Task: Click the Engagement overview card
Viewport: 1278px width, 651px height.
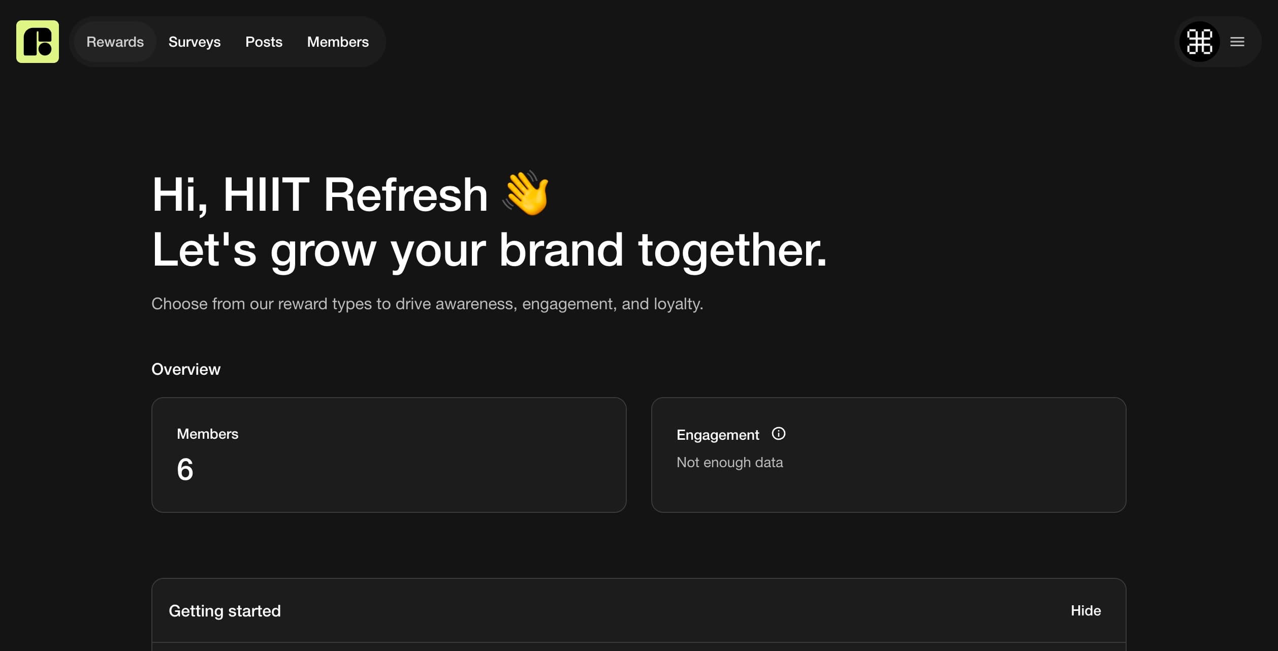Action: [x=888, y=455]
